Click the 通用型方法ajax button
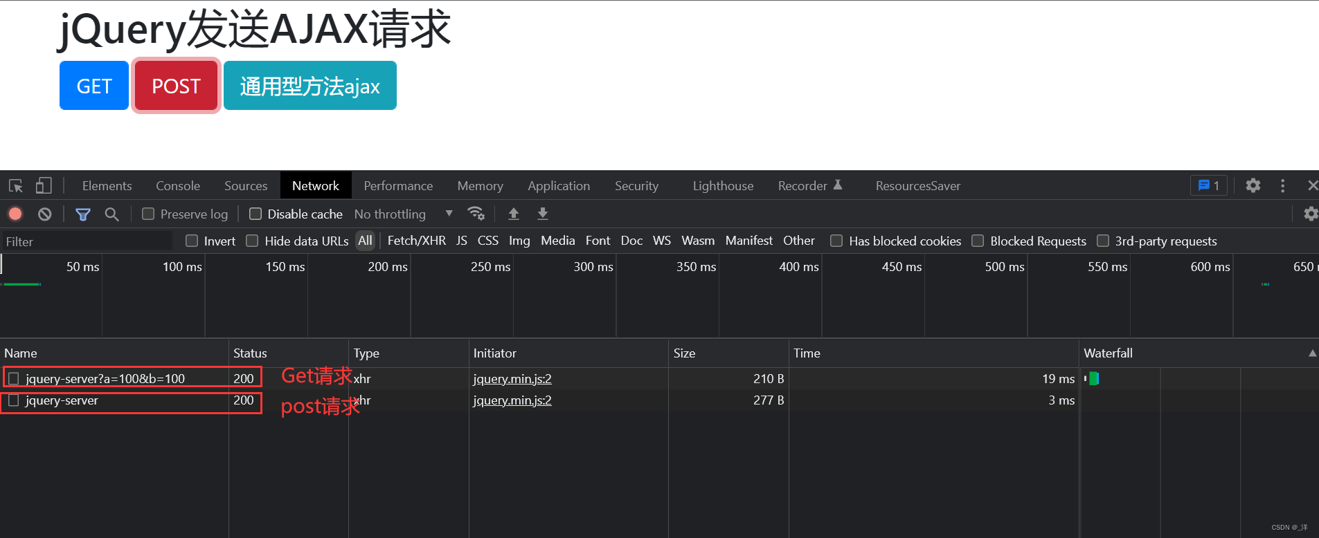The image size is (1319, 538). click(310, 86)
